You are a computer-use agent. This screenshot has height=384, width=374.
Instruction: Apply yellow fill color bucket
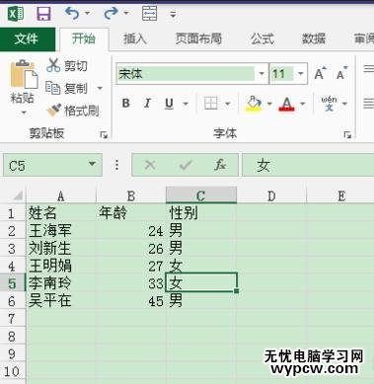pyautogui.click(x=254, y=104)
